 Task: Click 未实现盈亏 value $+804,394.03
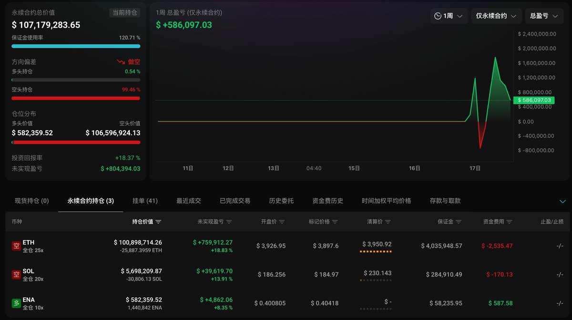coord(120,169)
